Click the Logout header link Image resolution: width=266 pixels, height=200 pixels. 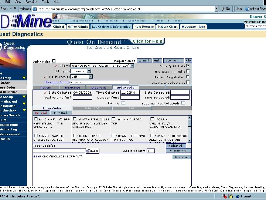coord(178,21)
